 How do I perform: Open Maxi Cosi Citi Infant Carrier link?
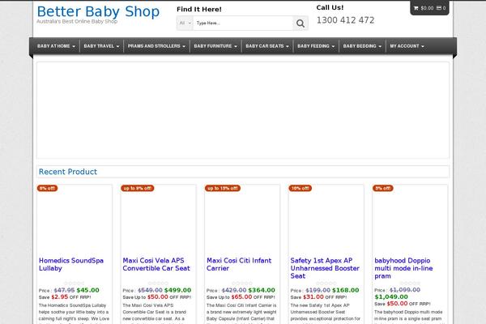(239, 265)
